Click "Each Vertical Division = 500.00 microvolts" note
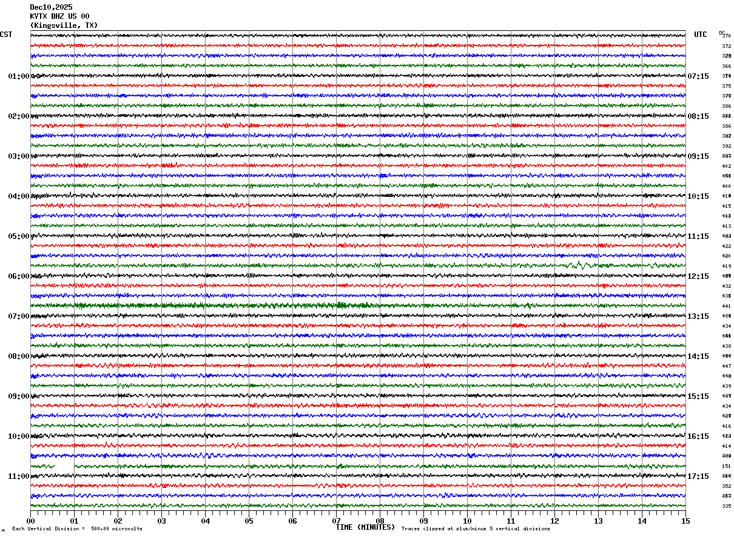 click(x=77, y=529)
